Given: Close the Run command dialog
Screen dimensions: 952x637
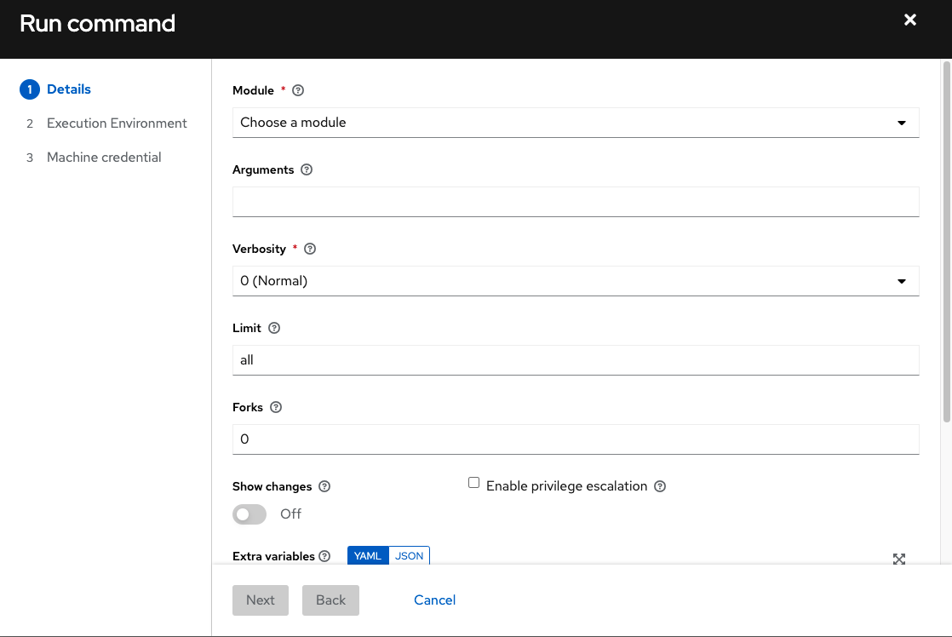Looking at the screenshot, I should point(909,20).
